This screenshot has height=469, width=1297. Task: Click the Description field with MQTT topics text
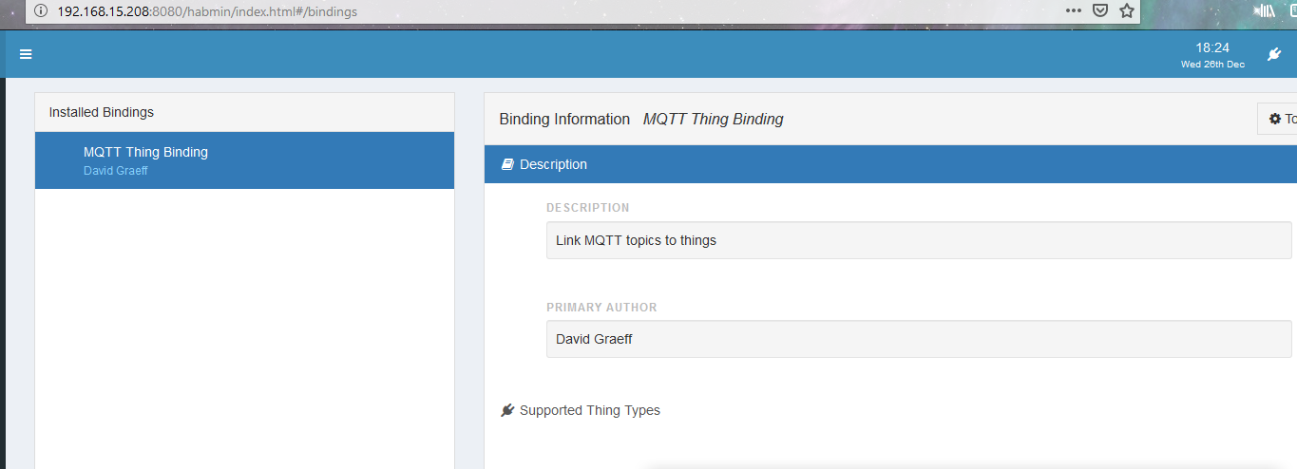tap(918, 240)
